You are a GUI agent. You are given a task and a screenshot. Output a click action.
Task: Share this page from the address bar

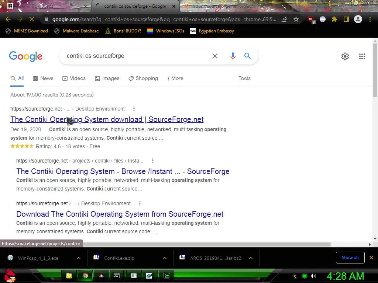coord(284,19)
